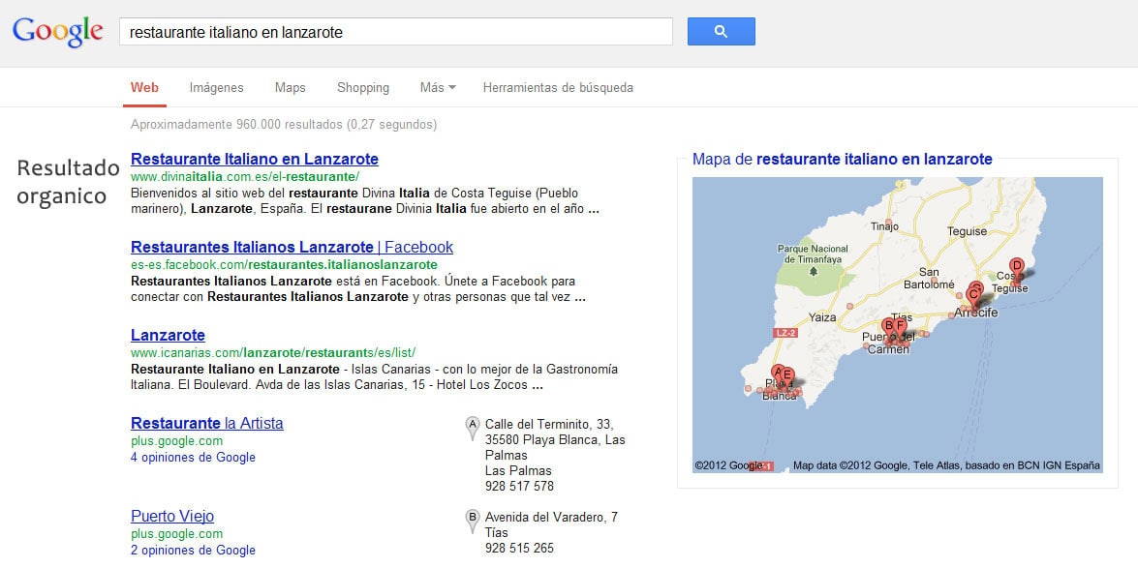Open the Lanzarote icanarias result
Screen dimensions: 1138x568
coord(168,336)
